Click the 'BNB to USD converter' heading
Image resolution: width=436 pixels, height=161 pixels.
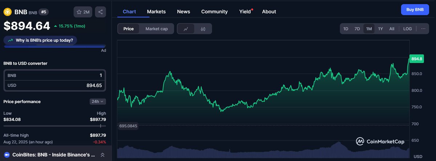pos(25,63)
